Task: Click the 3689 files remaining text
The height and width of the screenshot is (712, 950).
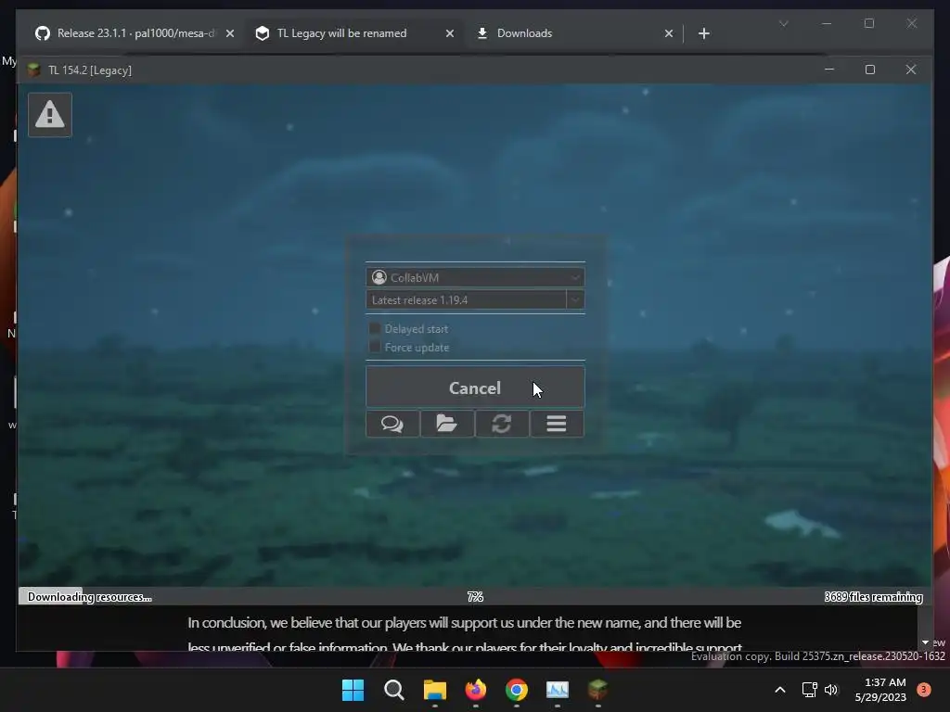Action: click(x=873, y=597)
